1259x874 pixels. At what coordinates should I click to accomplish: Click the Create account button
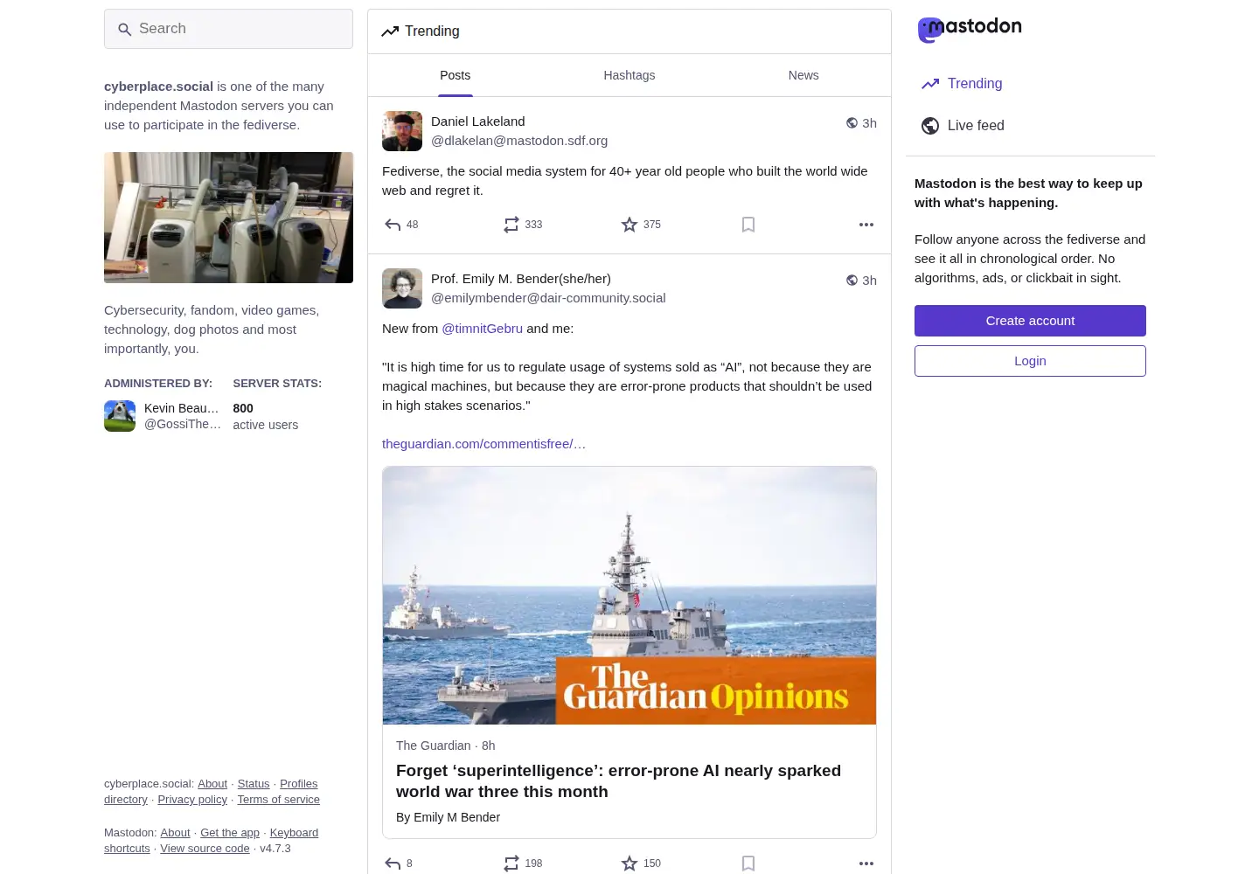(1030, 321)
